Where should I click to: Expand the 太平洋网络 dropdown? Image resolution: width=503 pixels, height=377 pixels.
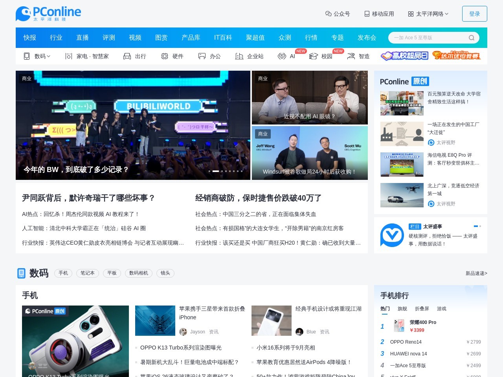(428, 14)
